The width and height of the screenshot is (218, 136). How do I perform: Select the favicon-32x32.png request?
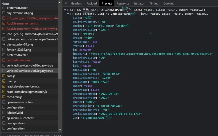tap(19, 50)
